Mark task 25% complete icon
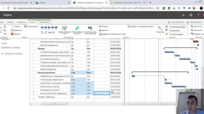Viewport: 204px width, 114px height. 46,28
